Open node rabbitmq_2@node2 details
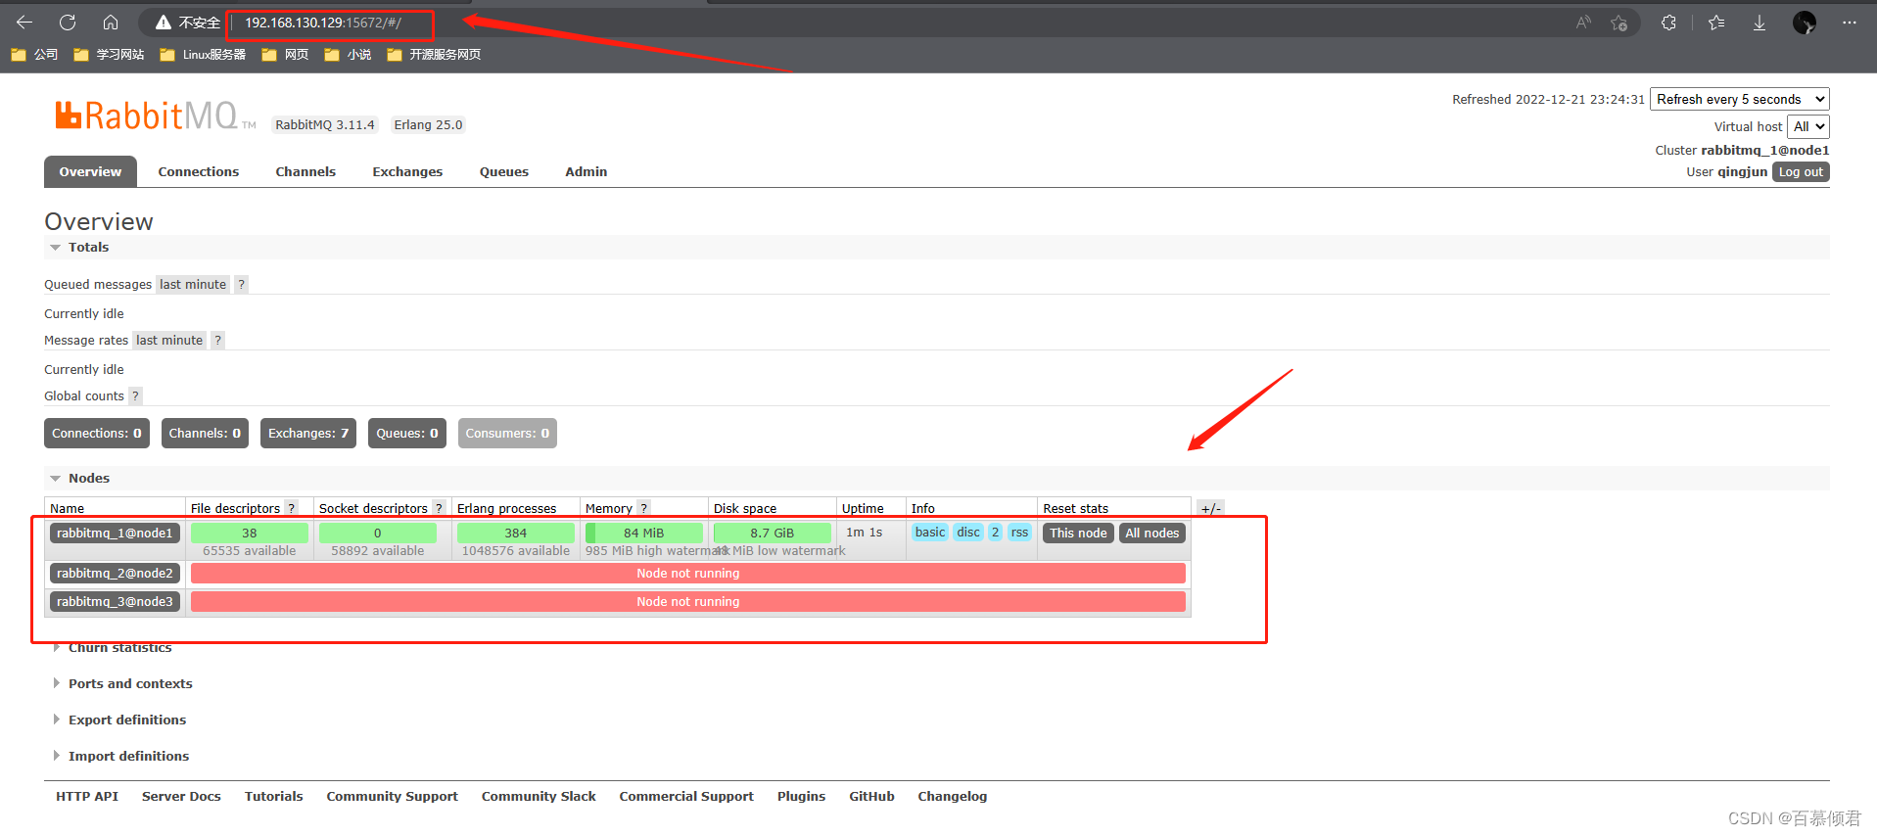 click(x=115, y=574)
